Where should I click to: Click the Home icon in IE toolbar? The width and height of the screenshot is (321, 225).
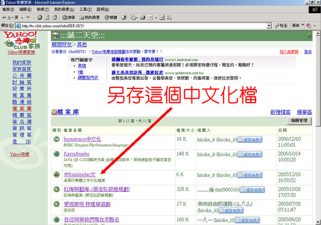[x=55, y=18]
